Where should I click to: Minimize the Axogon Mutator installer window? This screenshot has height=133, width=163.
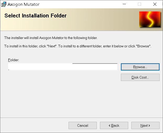click(124, 4)
